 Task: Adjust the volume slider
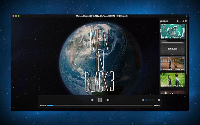[x=150, y=100]
